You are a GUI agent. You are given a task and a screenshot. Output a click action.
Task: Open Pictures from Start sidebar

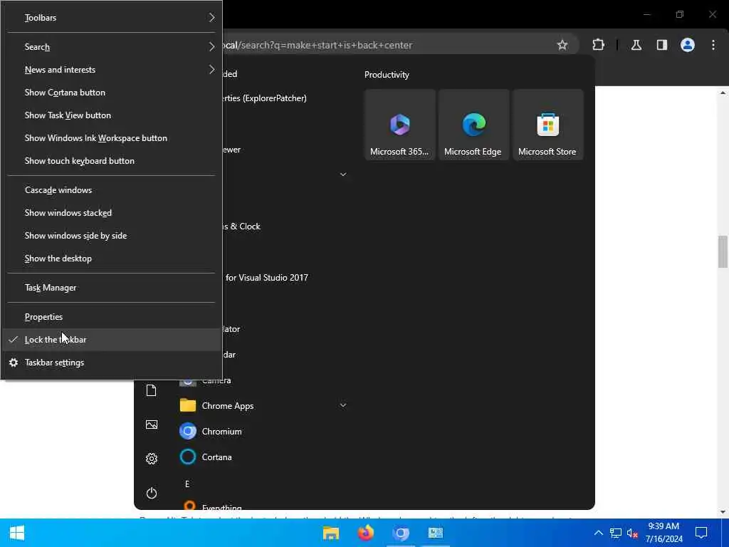tap(152, 424)
